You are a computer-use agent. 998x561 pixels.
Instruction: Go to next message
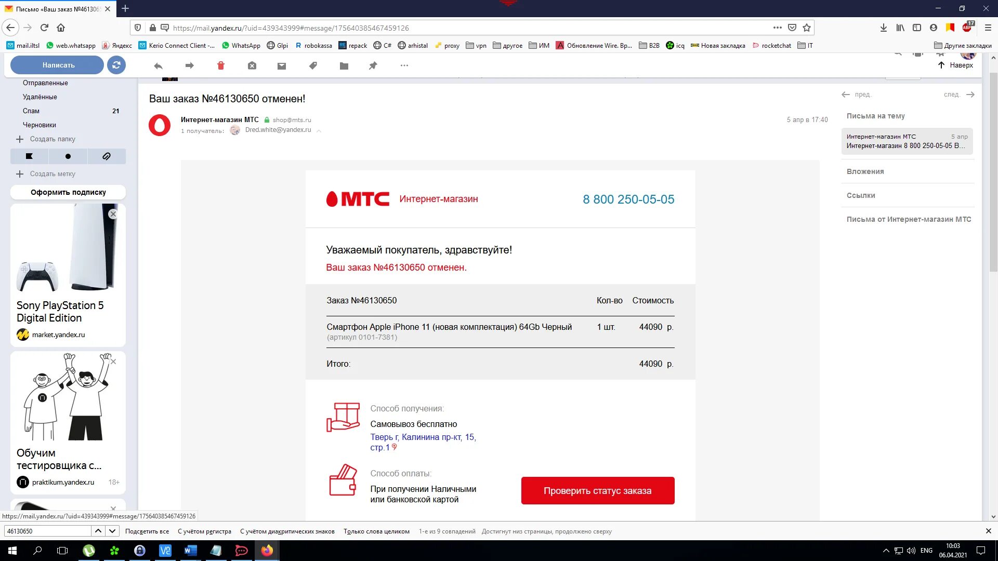[x=959, y=95]
